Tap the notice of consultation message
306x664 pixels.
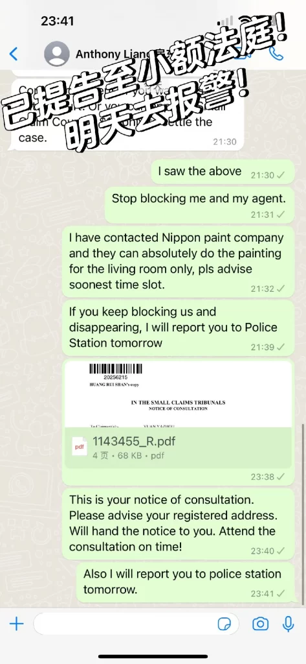(x=179, y=524)
